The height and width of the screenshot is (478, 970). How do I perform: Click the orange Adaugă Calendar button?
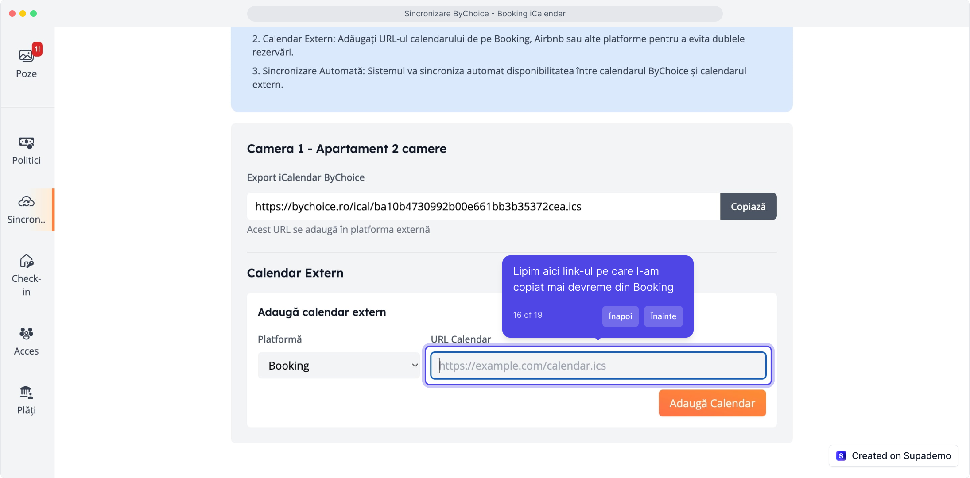pos(712,403)
